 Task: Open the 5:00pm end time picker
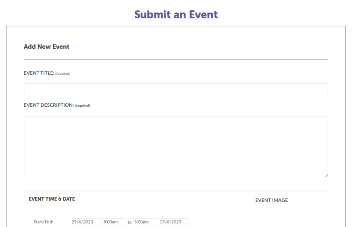pos(145,222)
